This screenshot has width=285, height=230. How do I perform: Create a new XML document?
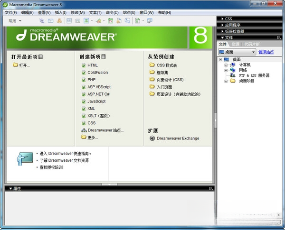(88, 109)
